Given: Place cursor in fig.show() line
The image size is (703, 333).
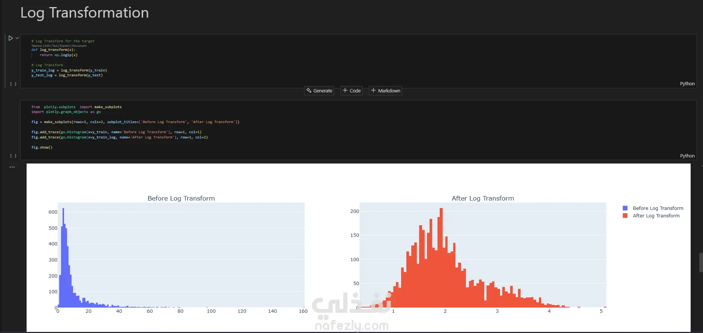Looking at the screenshot, I should (x=42, y=147).
